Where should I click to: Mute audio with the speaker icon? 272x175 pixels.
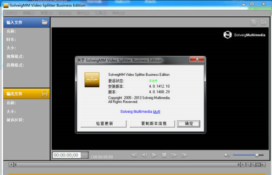click(x=227, y=155)
